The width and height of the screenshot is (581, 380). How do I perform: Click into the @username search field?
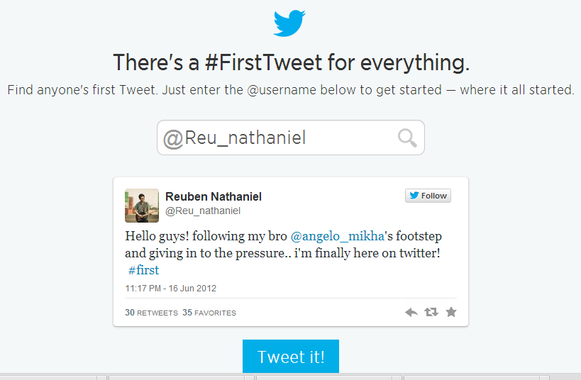click(284, 138)
